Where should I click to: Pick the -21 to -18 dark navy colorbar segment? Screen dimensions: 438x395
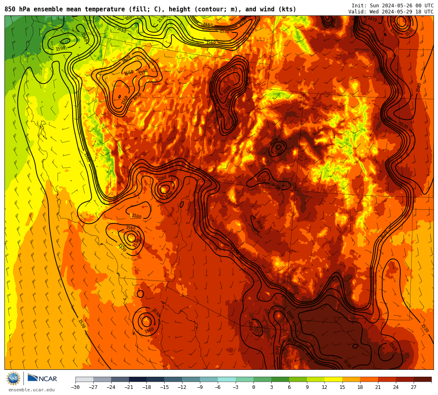point(138,379)
